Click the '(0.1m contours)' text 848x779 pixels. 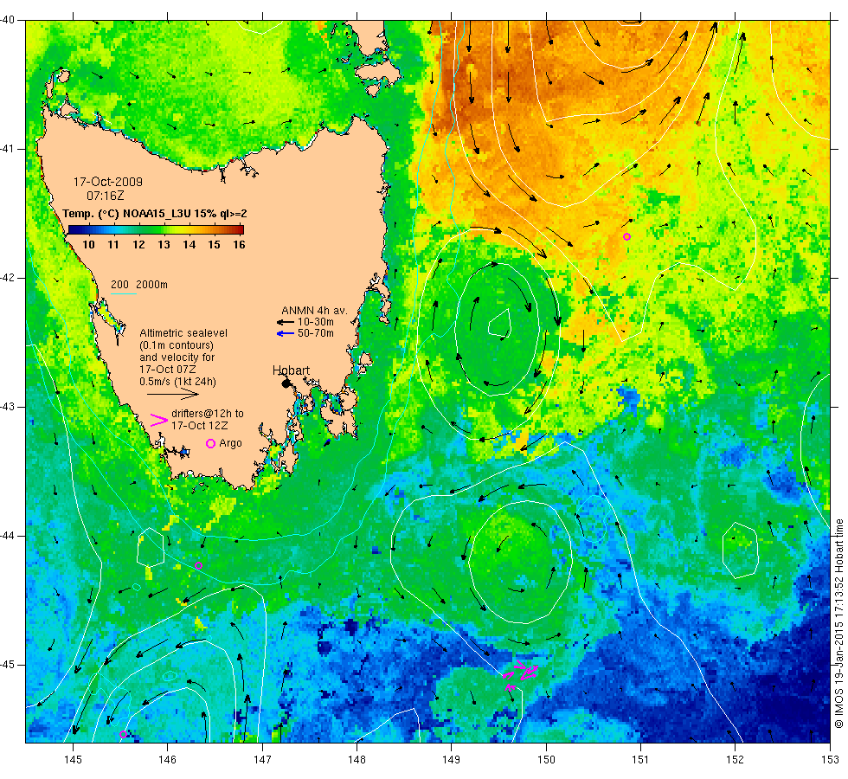point(177,345)
